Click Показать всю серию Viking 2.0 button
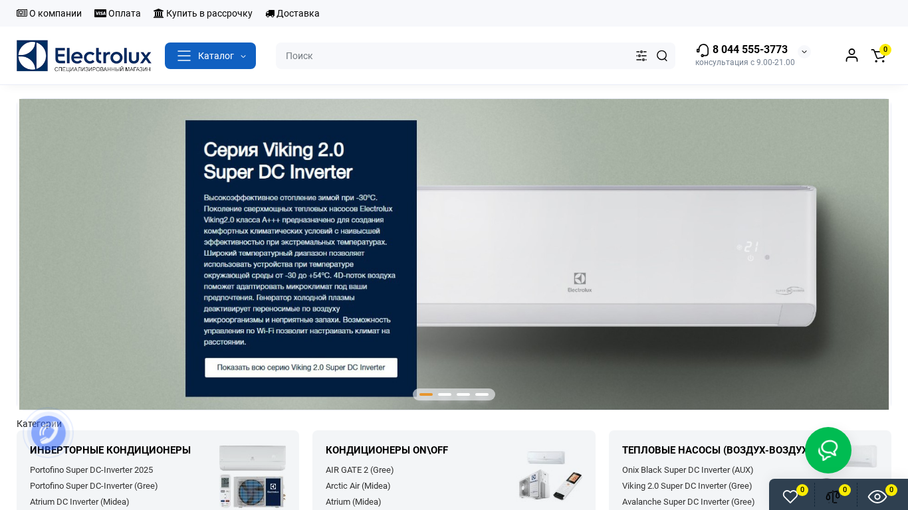The height and width of the screenshot is (510, 908). [301, 367]
